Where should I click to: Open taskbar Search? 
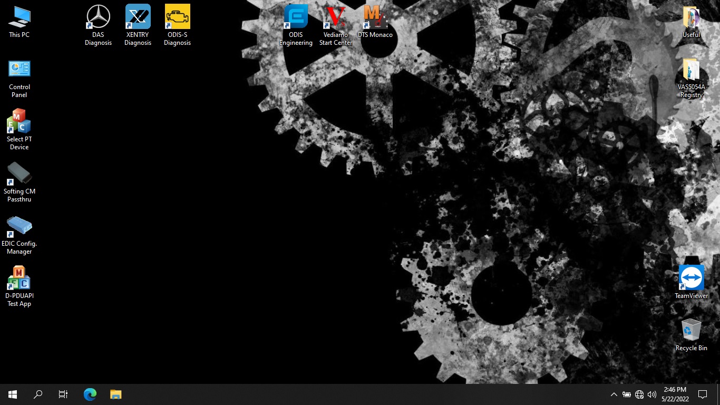coord(38,394)
